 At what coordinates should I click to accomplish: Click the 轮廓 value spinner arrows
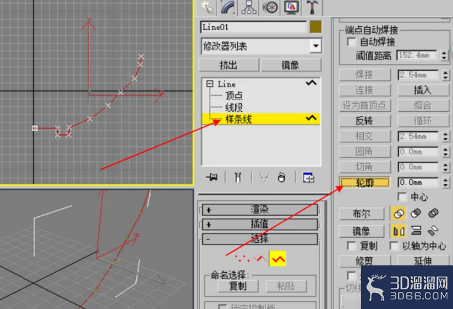[x=445, y=182]
